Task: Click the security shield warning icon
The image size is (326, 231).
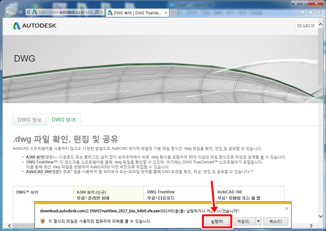Action: [43, 221]
